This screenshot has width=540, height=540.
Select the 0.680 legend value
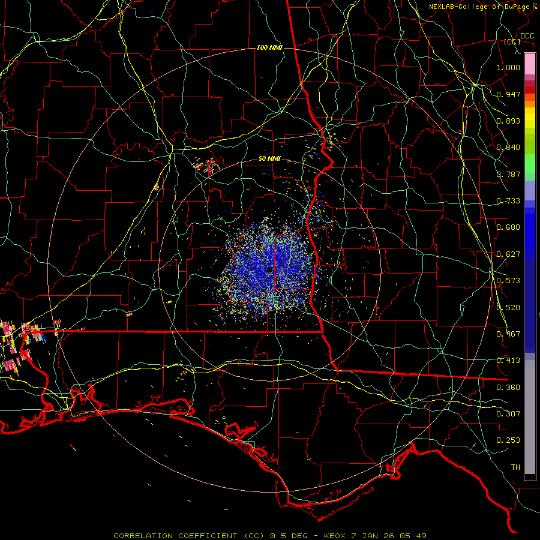[508, 227]
